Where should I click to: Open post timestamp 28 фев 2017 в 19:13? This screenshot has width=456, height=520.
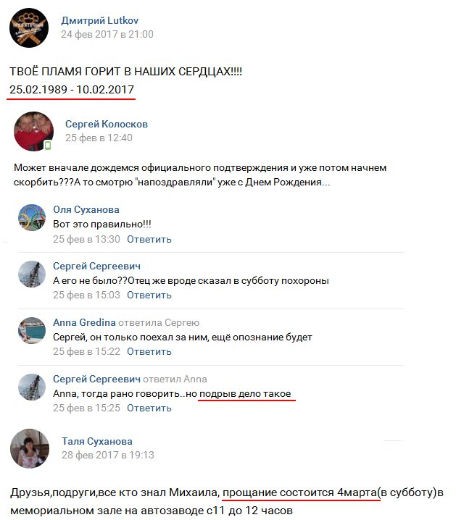click(108, 455)
